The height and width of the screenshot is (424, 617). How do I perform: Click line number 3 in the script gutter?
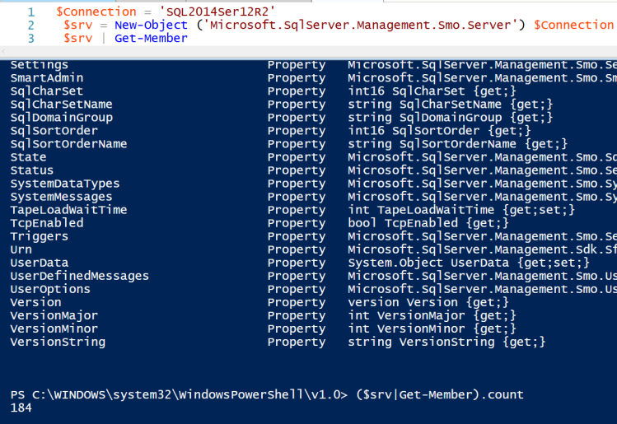coord(30,38)
